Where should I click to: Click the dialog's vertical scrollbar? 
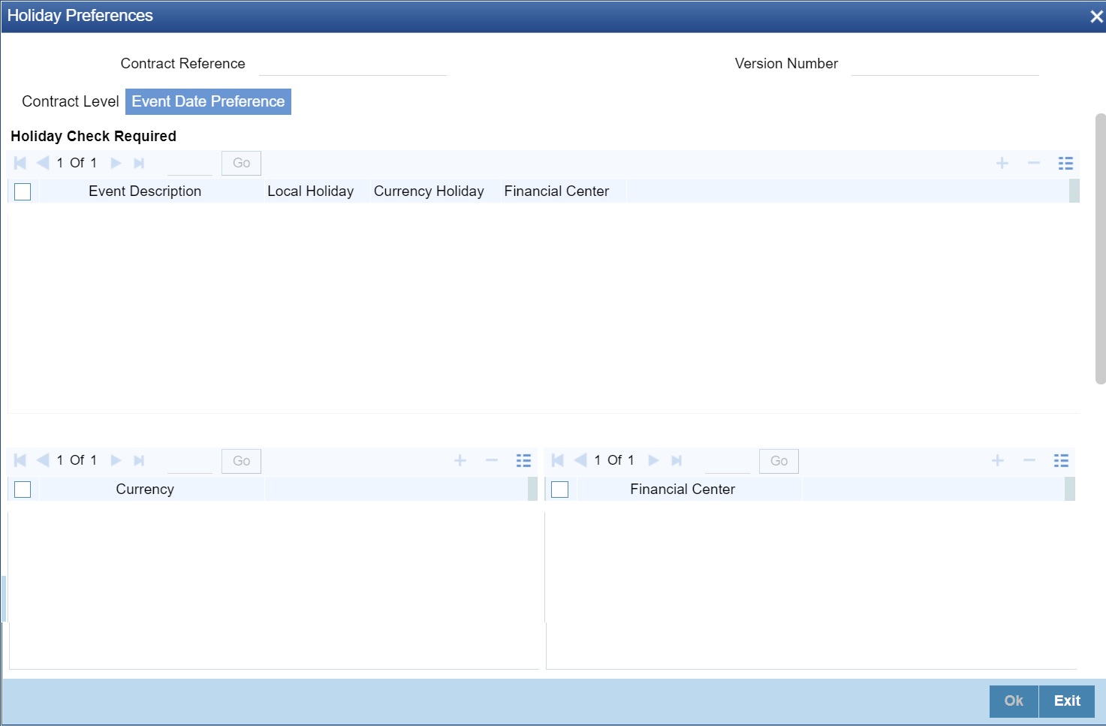click(x=1101, y=249)
